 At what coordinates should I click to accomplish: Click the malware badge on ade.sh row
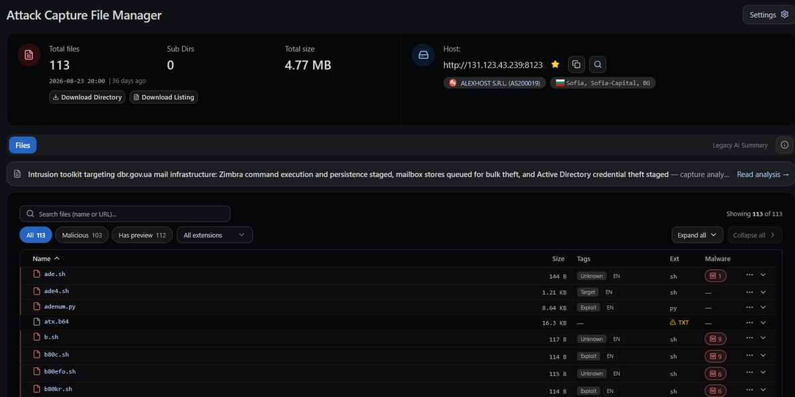pyautogui.click(x=715, y=276)
